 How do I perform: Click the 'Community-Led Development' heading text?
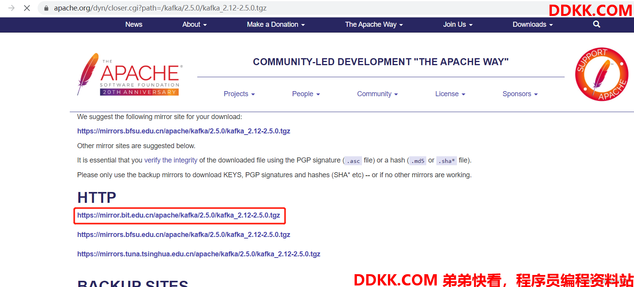coord(381,62)
